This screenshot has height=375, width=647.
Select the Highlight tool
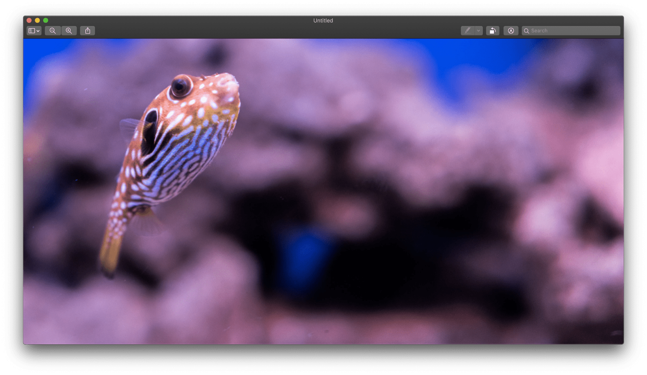click(x=468, y=30)
